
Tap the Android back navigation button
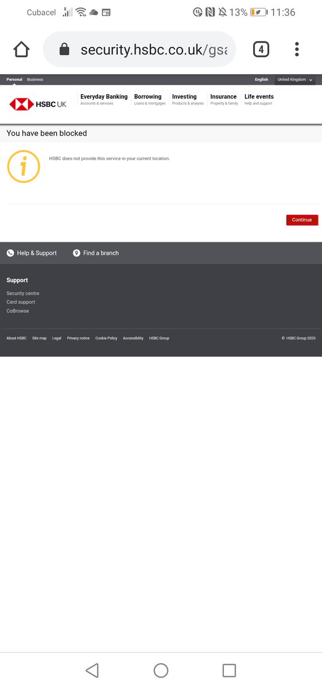click(92, 670)
